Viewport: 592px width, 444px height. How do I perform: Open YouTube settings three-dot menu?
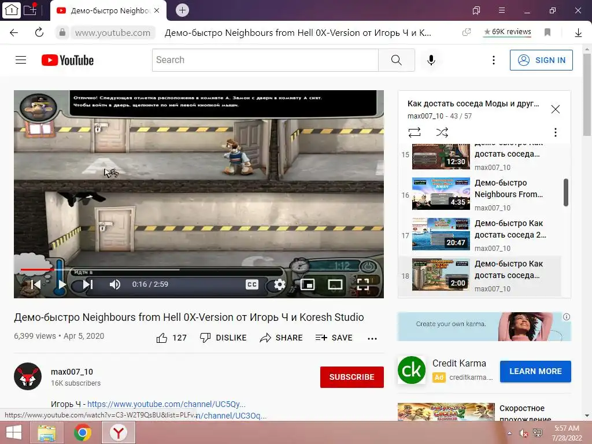pyautogui.click(x=494, y=60)
